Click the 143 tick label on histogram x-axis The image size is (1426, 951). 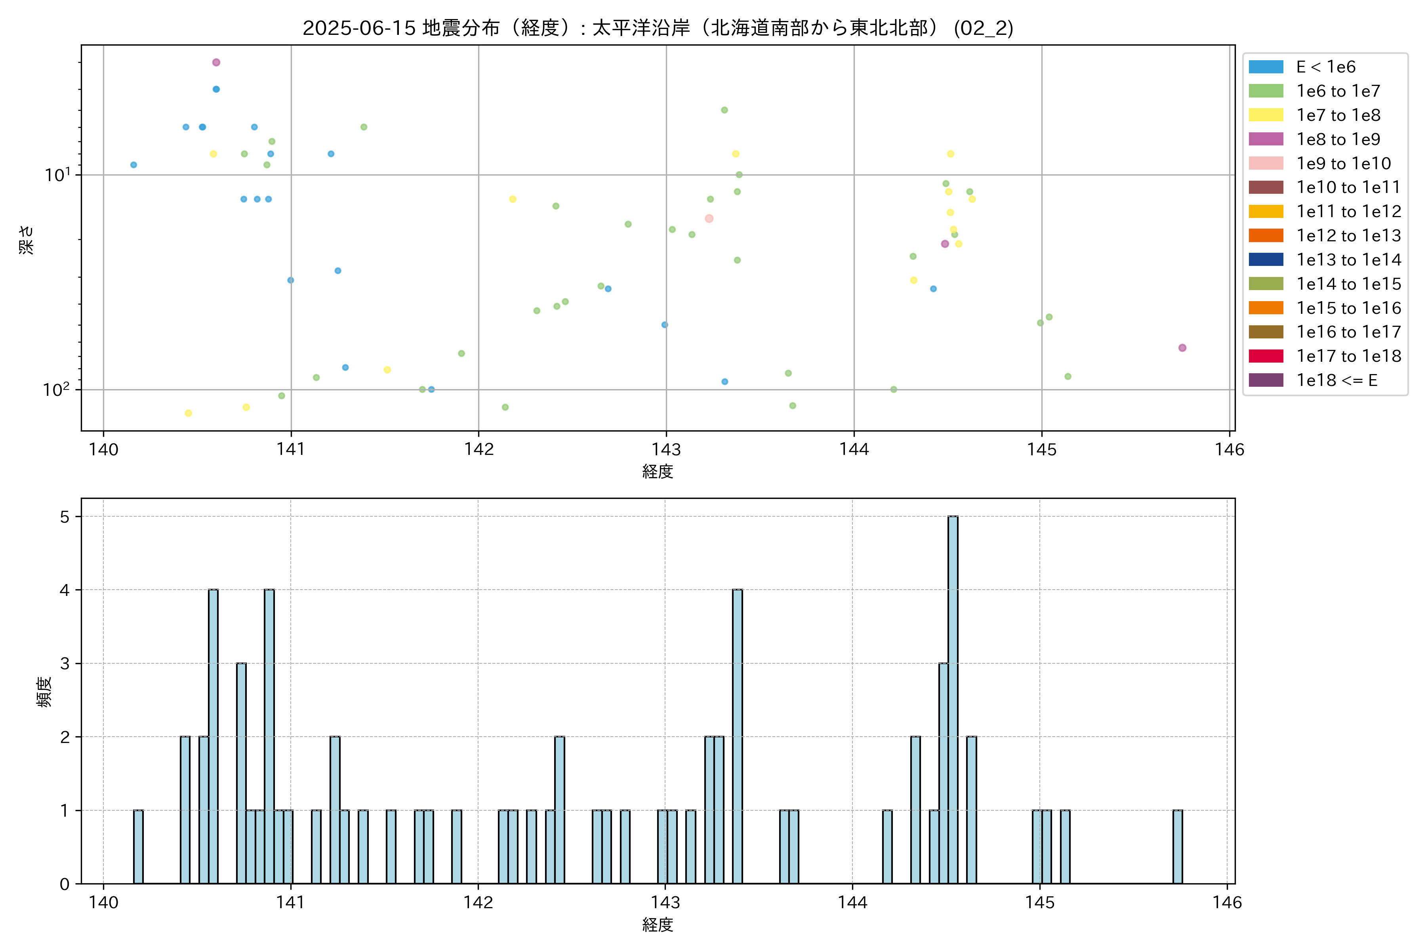(x=665, y=903)
